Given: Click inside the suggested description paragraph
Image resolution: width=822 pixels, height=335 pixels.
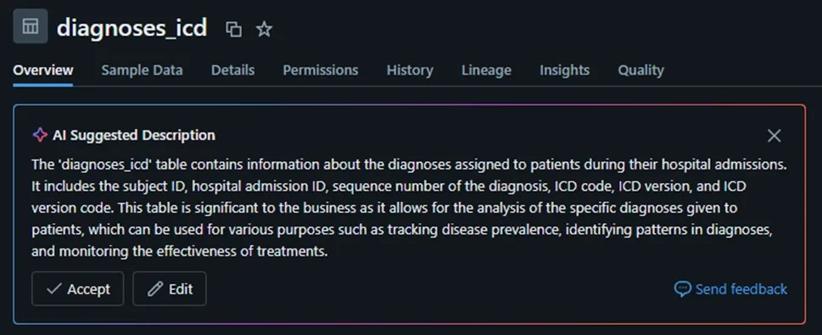Looking at the screenshot, I should [x=409, y=208].
